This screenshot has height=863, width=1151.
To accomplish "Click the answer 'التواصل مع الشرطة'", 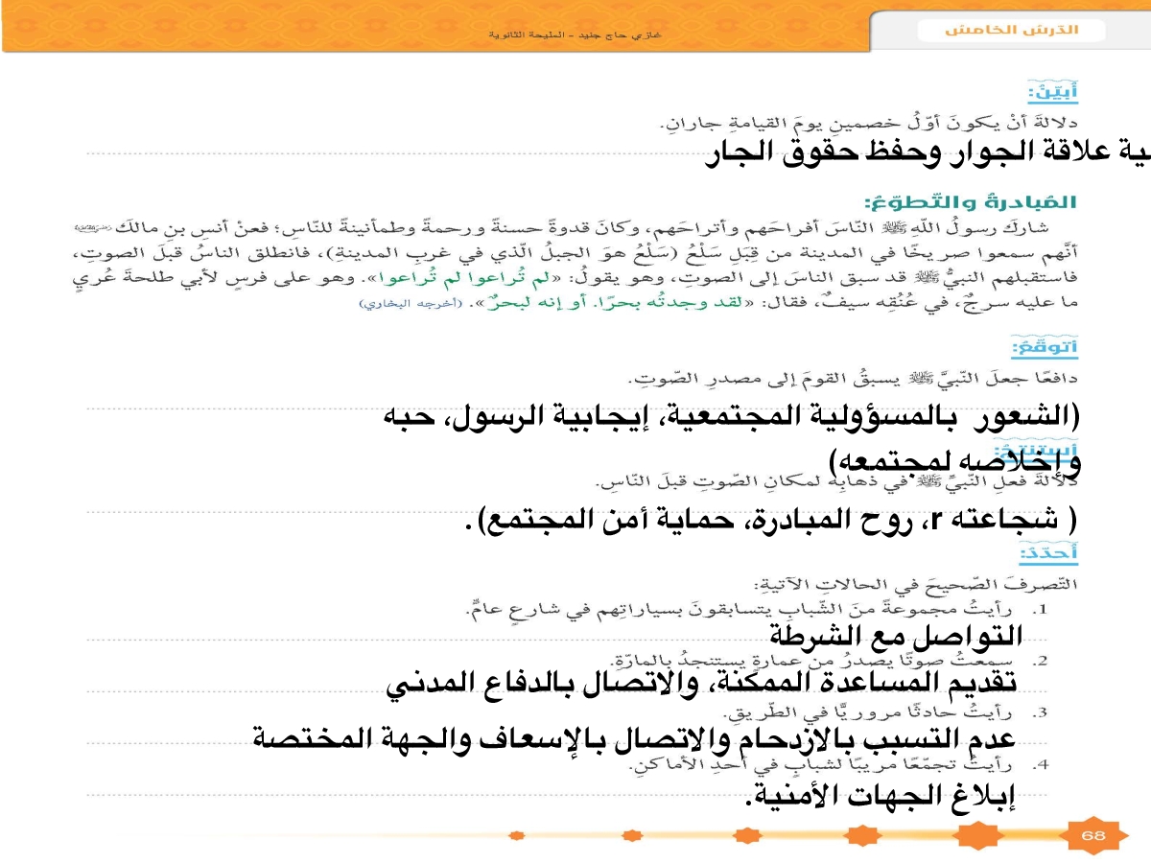I will pyautogui.click(x=897, y=636).
